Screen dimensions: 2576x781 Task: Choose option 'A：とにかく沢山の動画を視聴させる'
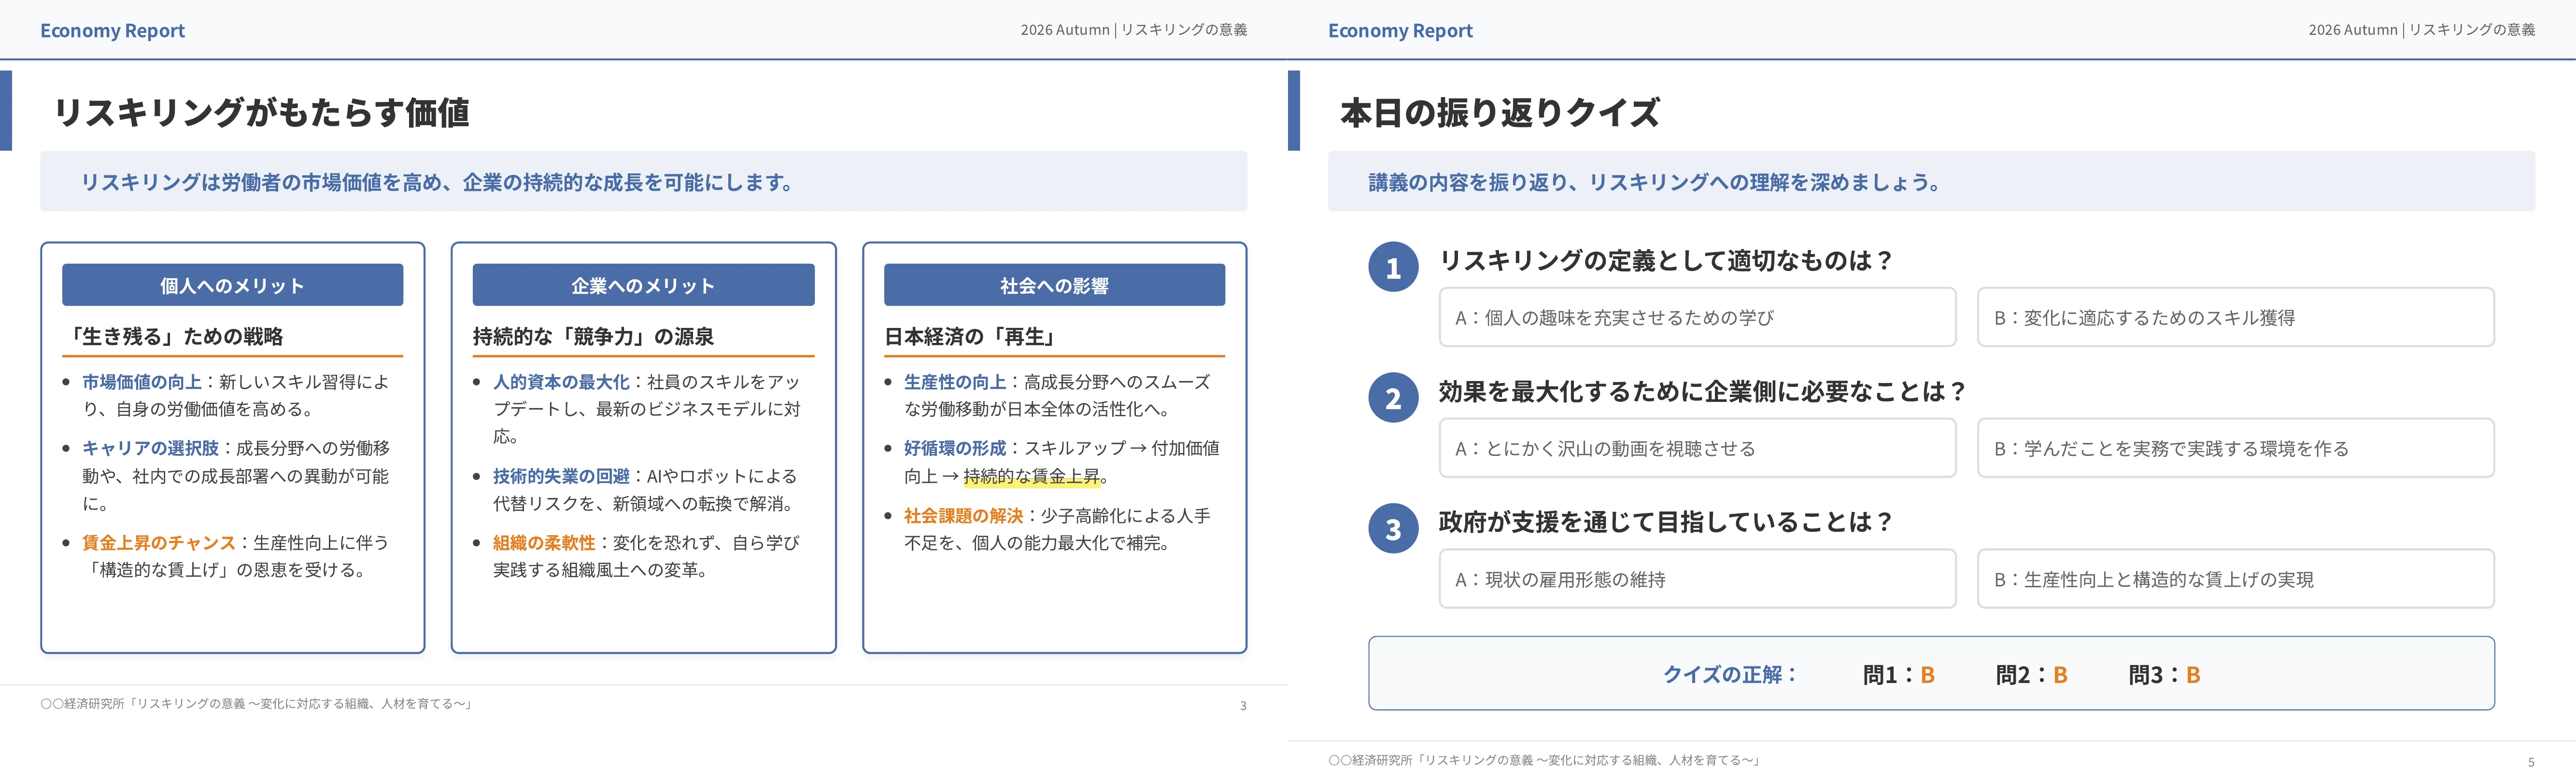(x=1697, y=448)
